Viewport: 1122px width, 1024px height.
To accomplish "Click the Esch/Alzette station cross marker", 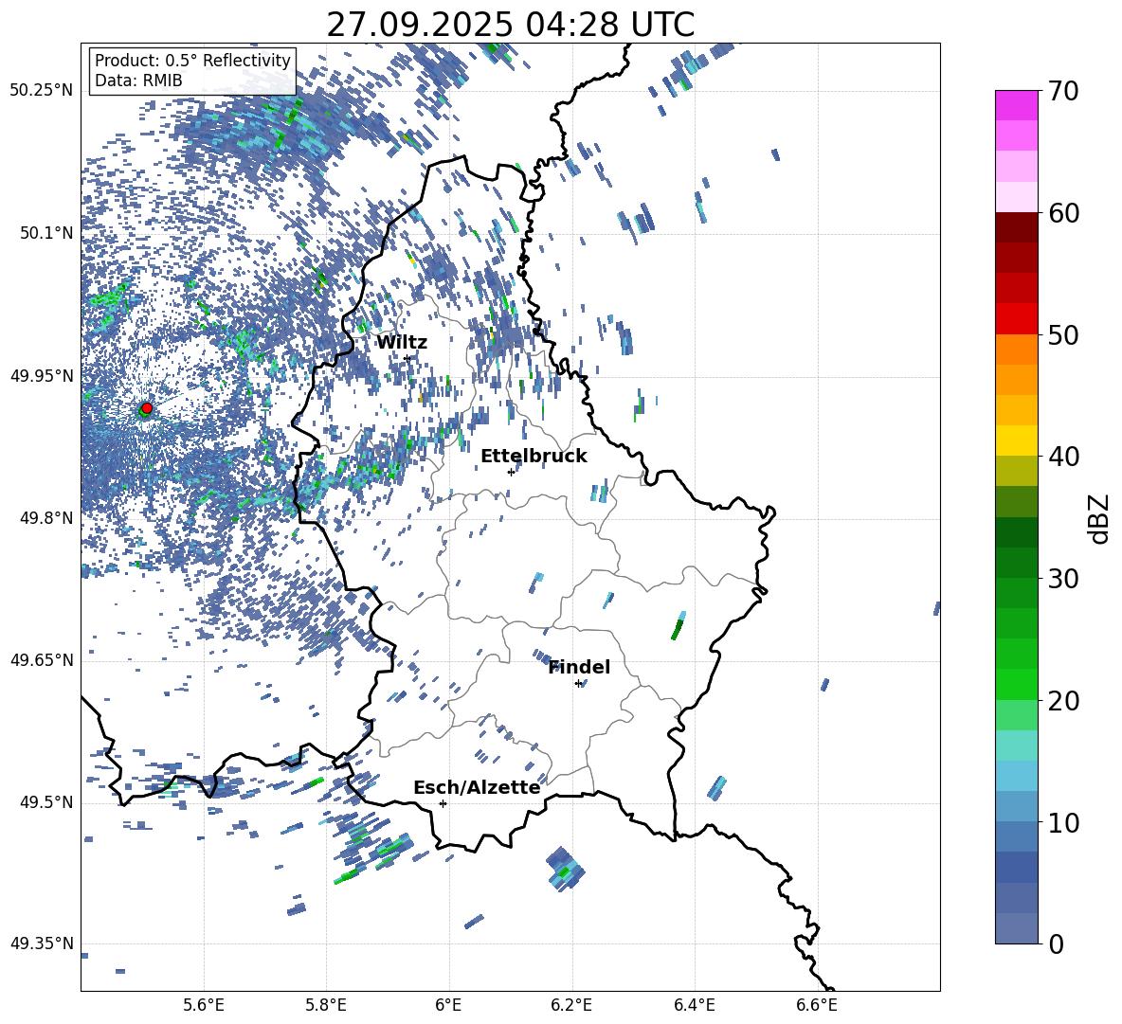I will pos(443,803).
